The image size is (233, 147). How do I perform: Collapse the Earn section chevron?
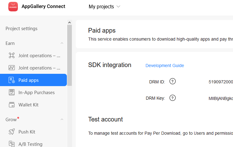point(62,43)
